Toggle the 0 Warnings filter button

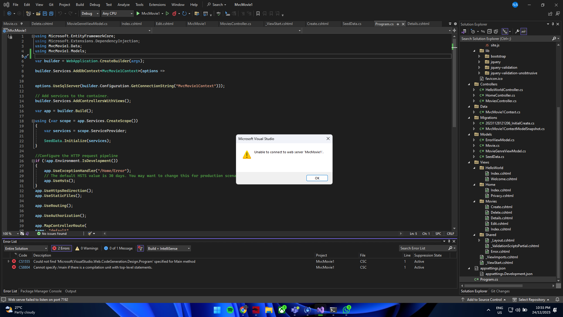(87, 248)
